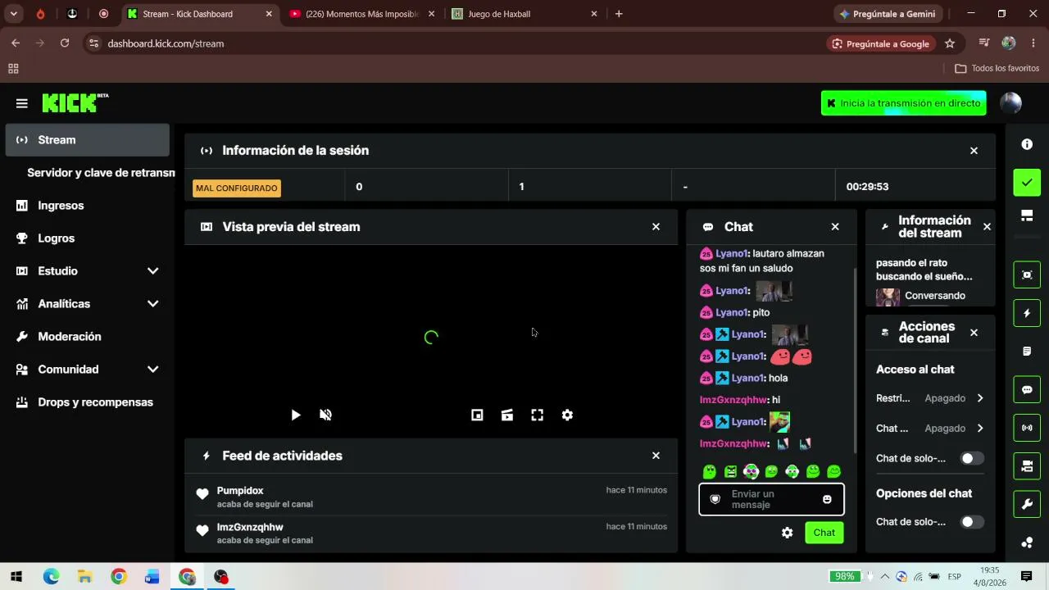Select the first green emote in the quick emote row

pyautogui.click(x=710, y=471)
